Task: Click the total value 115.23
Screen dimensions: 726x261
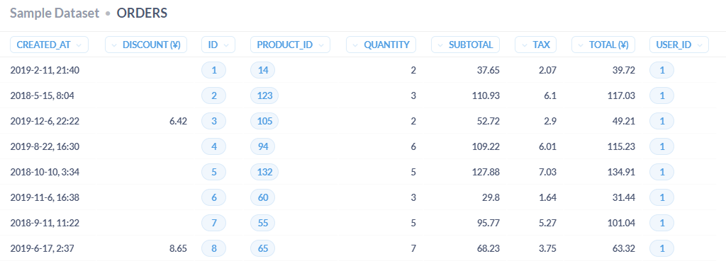Action: 622,146
